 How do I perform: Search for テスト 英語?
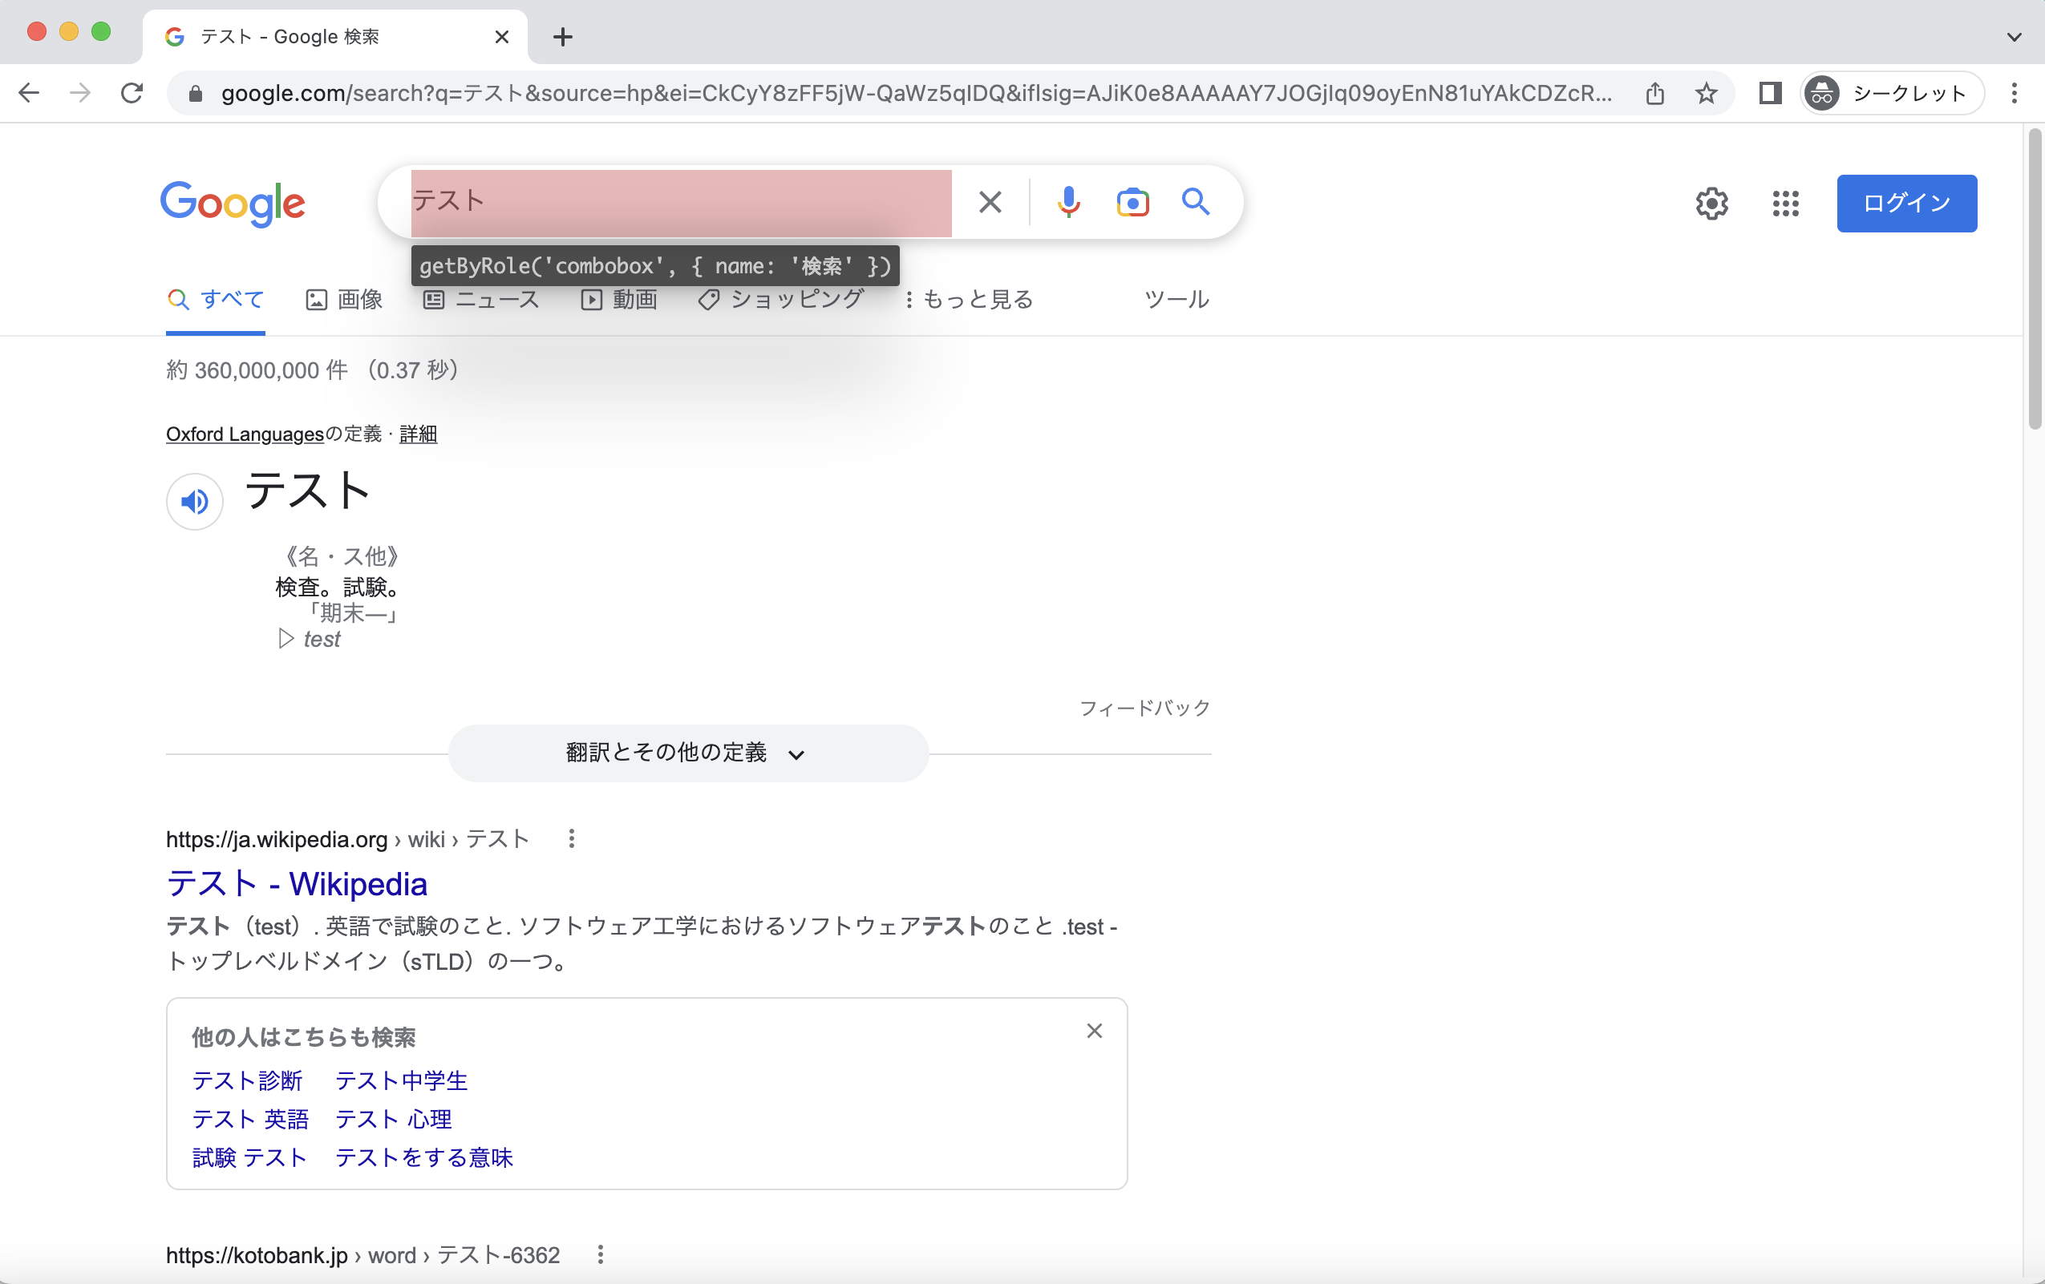(250, 1120)
